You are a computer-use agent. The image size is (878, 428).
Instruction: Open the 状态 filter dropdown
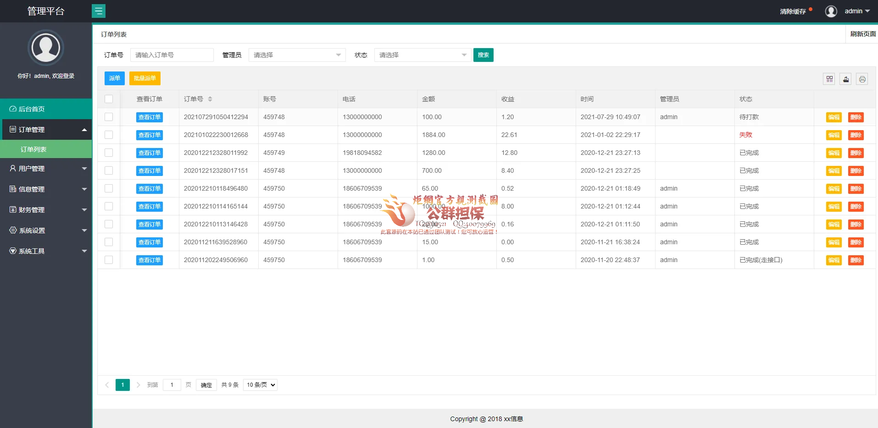[x=422, y=55]
